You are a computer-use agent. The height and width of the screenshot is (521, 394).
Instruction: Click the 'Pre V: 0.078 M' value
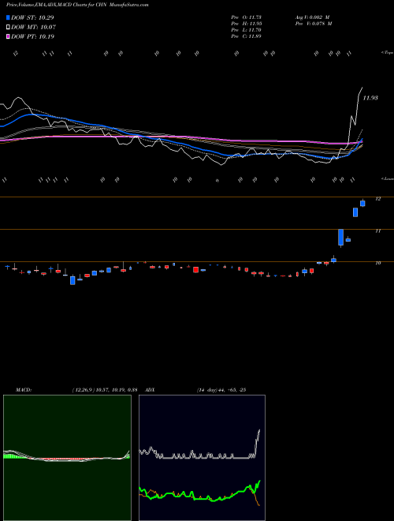pyautogui.click(x=314, y=24)
